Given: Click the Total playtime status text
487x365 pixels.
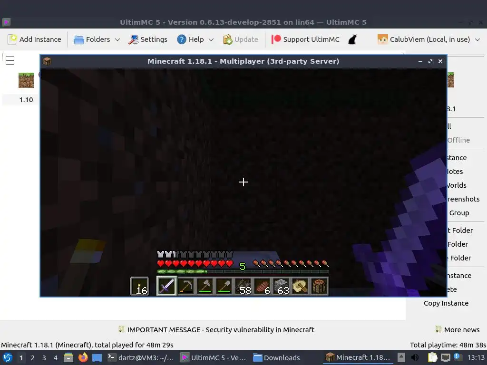Looking at the screenshot, I should [x=448, y=345].
